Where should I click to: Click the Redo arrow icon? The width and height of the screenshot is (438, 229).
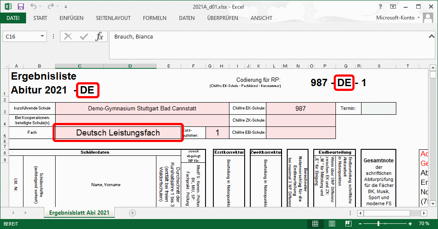[x=50, y=6]
